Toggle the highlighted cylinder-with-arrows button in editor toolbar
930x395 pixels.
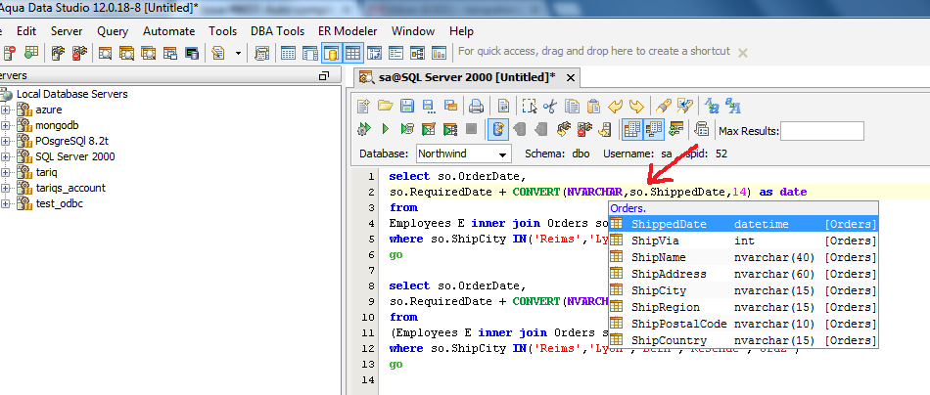click(498, 129)
